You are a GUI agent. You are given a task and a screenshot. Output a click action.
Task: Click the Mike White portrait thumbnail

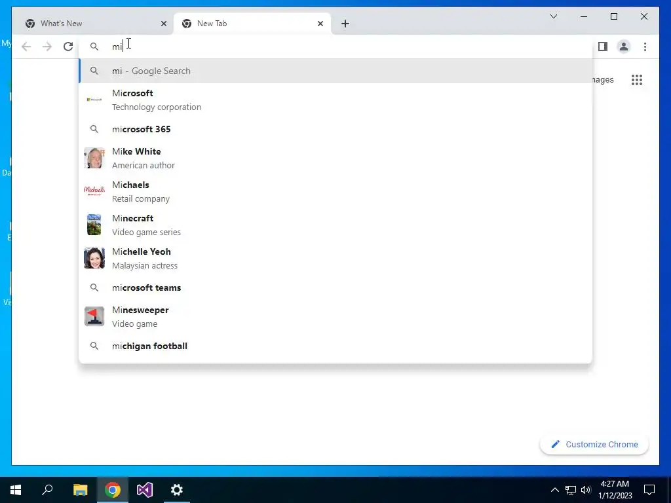(x=94, y=158)
